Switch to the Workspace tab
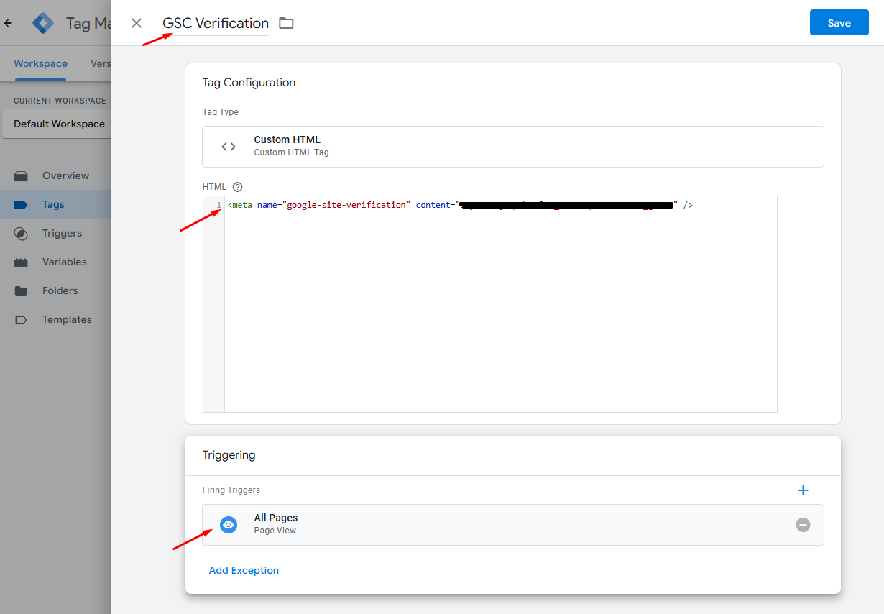Image resolution: width=884 pixels, height=614 pixels. 40,63
